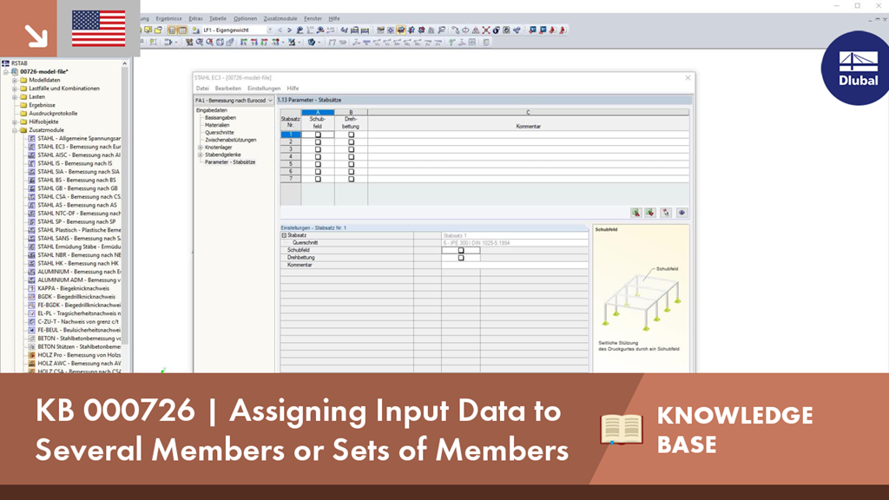
Task: Click view in Z direction icon
Action: point(264,42)
